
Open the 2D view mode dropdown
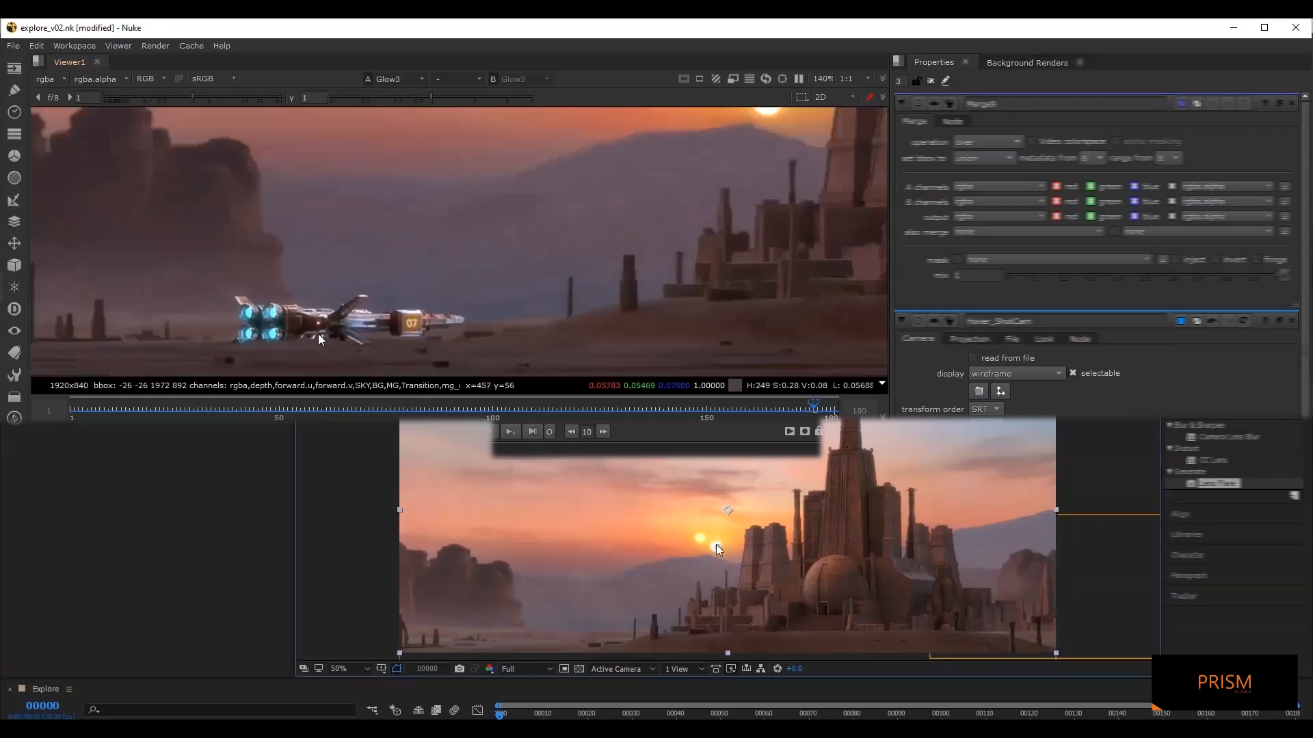tap(835, 97)
